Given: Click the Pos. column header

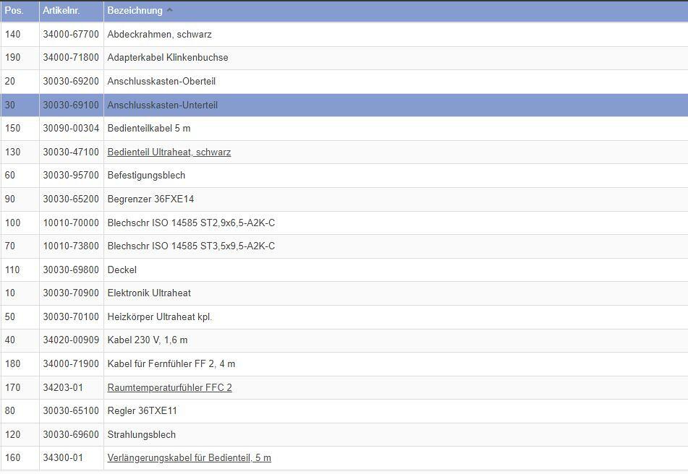Looking at the screenshot, I should (x=14, y=11).
